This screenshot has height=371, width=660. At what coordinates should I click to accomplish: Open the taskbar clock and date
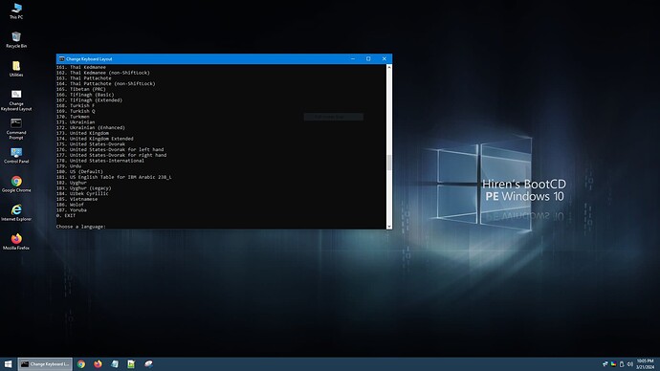click(645, 364)
